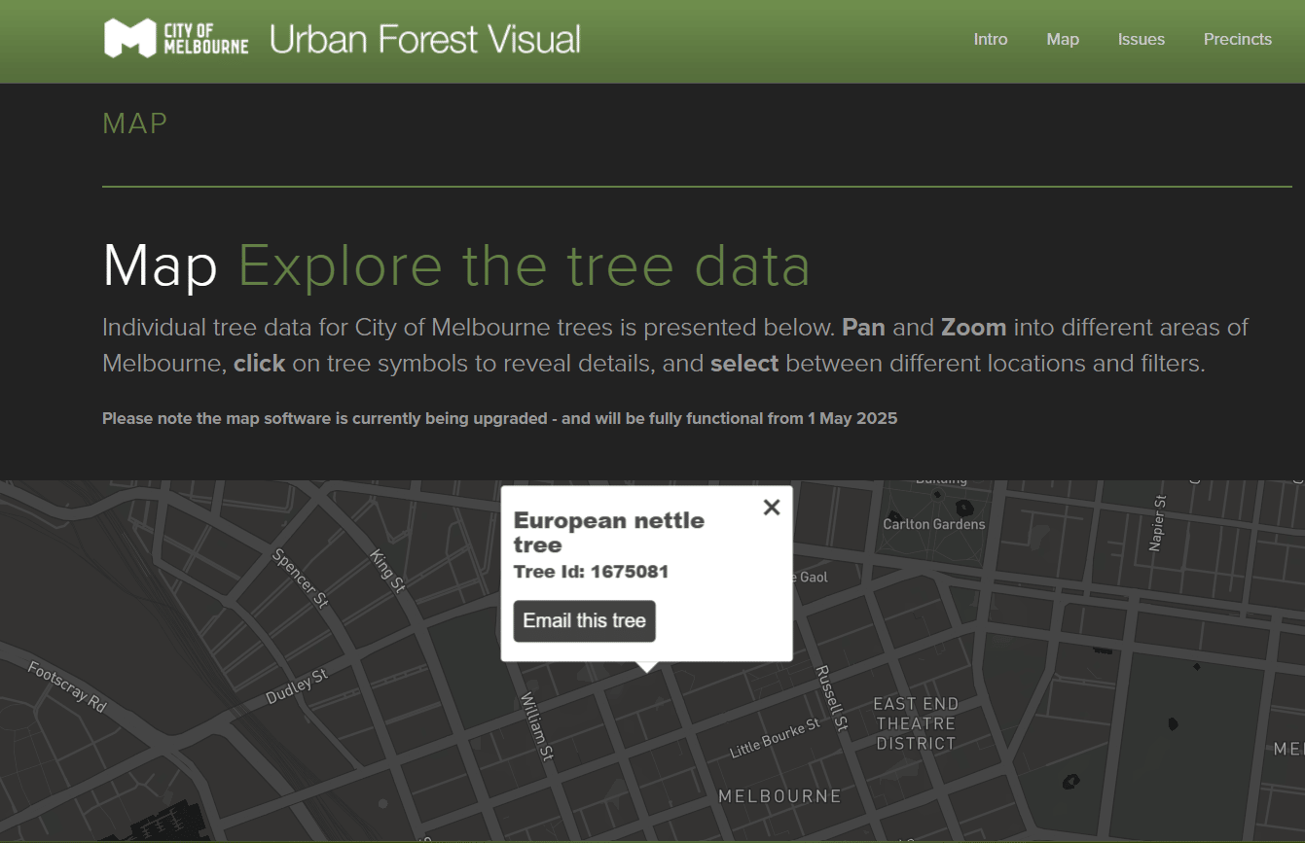Click the European nettle tree heading
The width and height of the screenshot is (1305, 843).
coord(609,532)
